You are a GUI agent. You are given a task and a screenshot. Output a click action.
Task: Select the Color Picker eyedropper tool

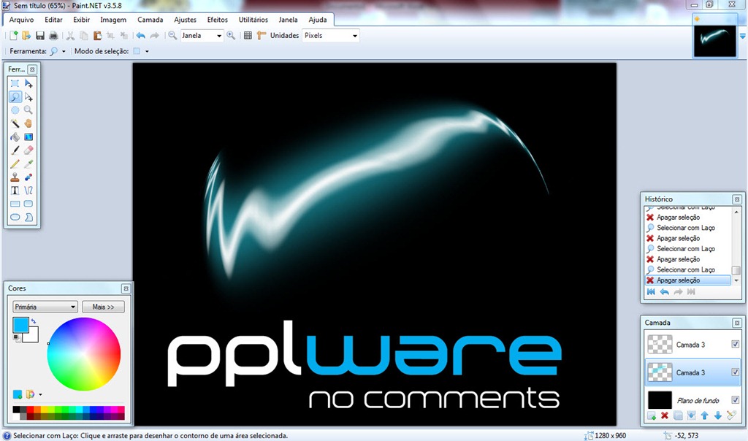pyautogui.click(x=28, y=164)
